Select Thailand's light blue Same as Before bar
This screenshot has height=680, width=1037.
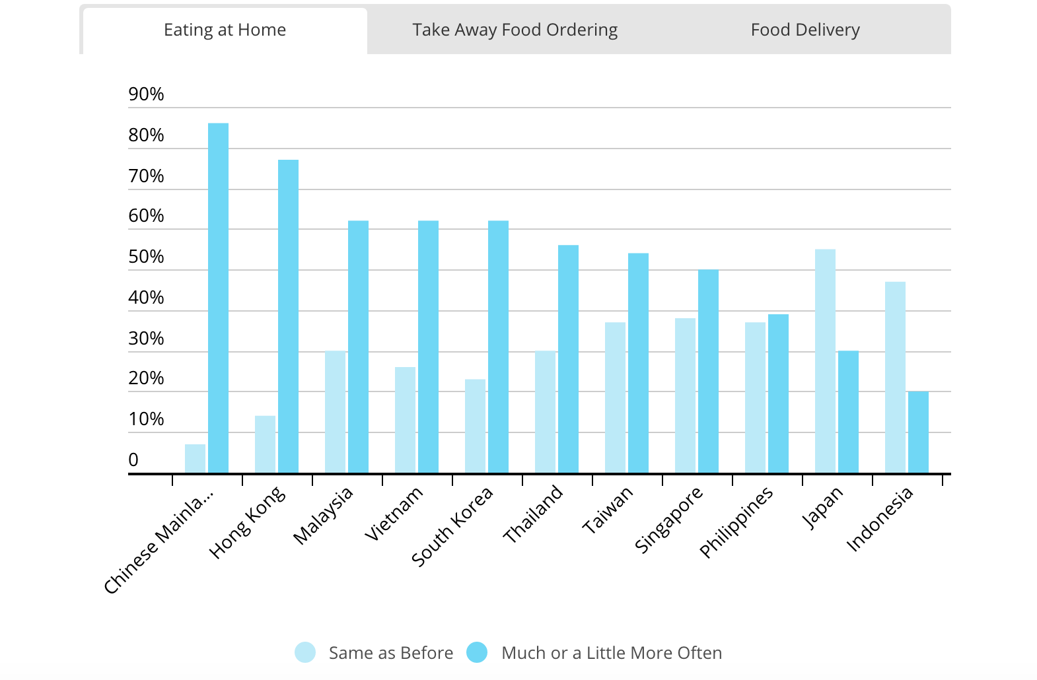pyautogui.click(x=545, y=412)
